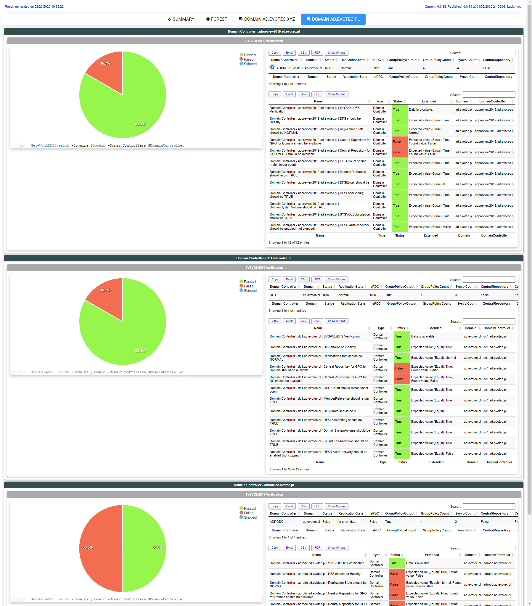This screenshot has height=606, width=532.
Task: Open the SUMMARY tab
Action: pyautogui.click(x=181, y=19)
